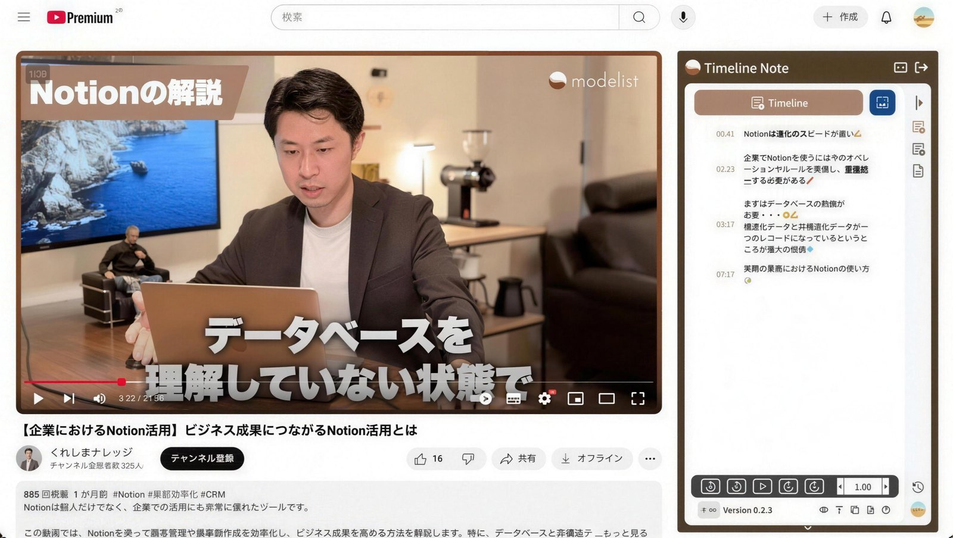Expand description with もっと見る
This screenshot has height=538, width=953.
625,533
